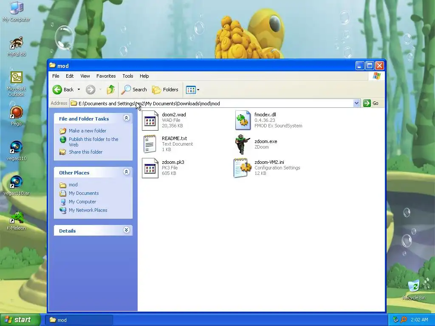Go to My Network Places link
This screenshot has height=326, width=435.
coord(88,210)
